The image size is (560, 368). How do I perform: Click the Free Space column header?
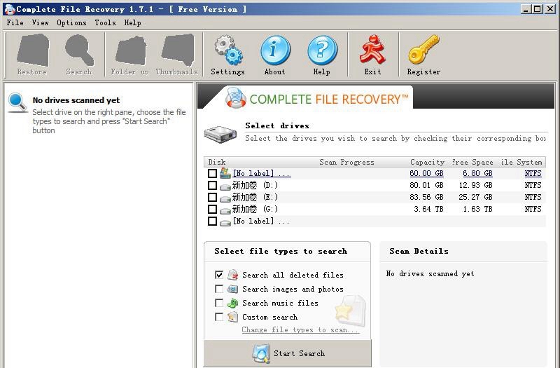tap(472, 162)
